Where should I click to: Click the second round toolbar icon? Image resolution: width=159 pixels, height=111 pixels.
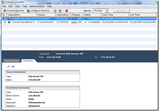[60, 11]
